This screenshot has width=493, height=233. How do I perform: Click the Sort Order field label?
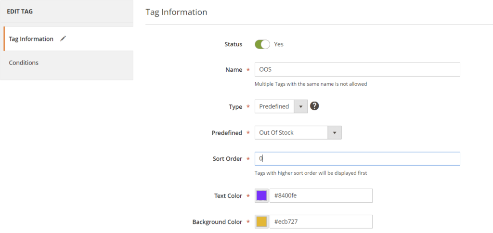coord(227,159)
